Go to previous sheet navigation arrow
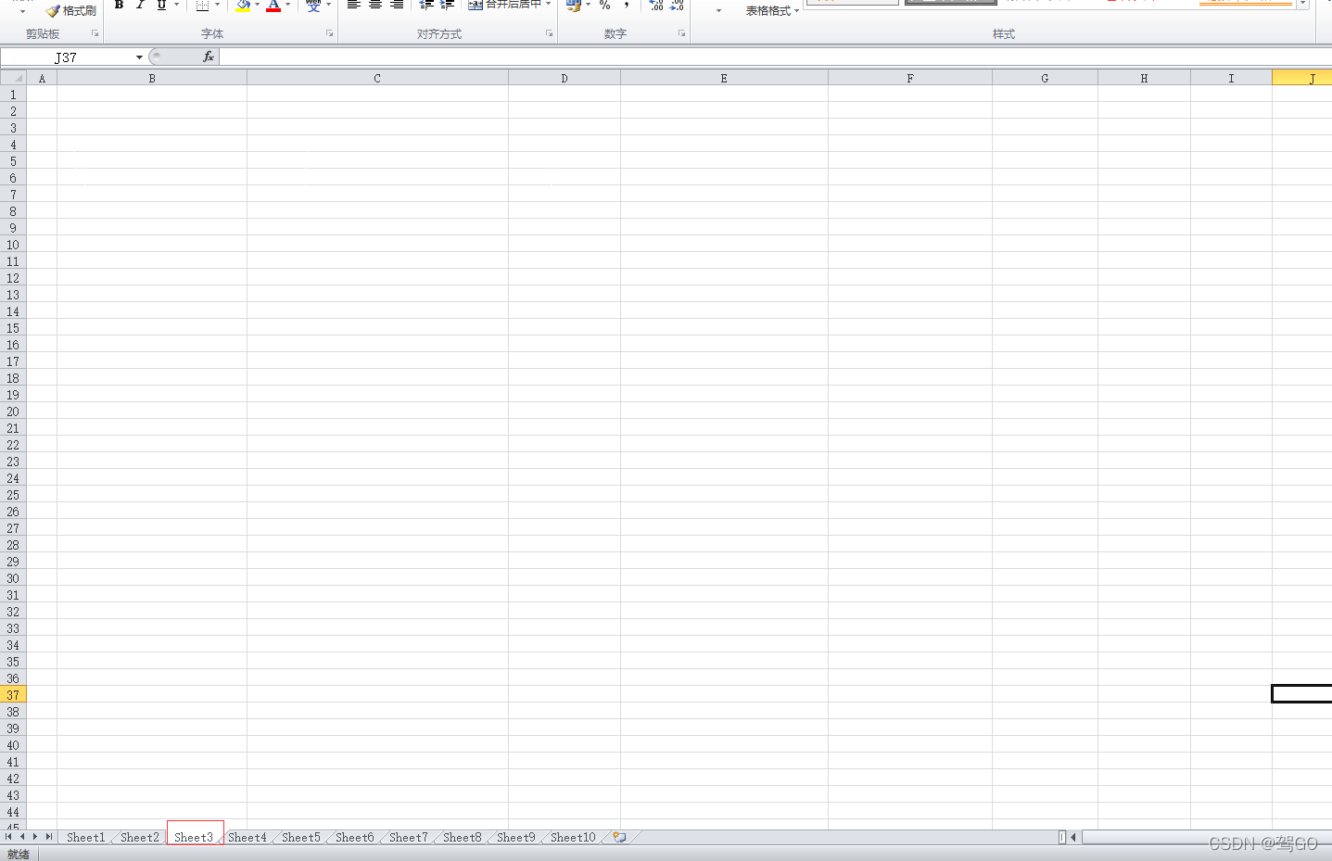 point(22,837)
